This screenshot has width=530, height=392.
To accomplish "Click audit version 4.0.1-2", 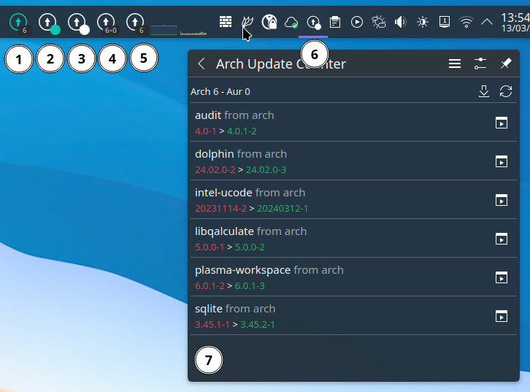I will (x=242, y=131).
